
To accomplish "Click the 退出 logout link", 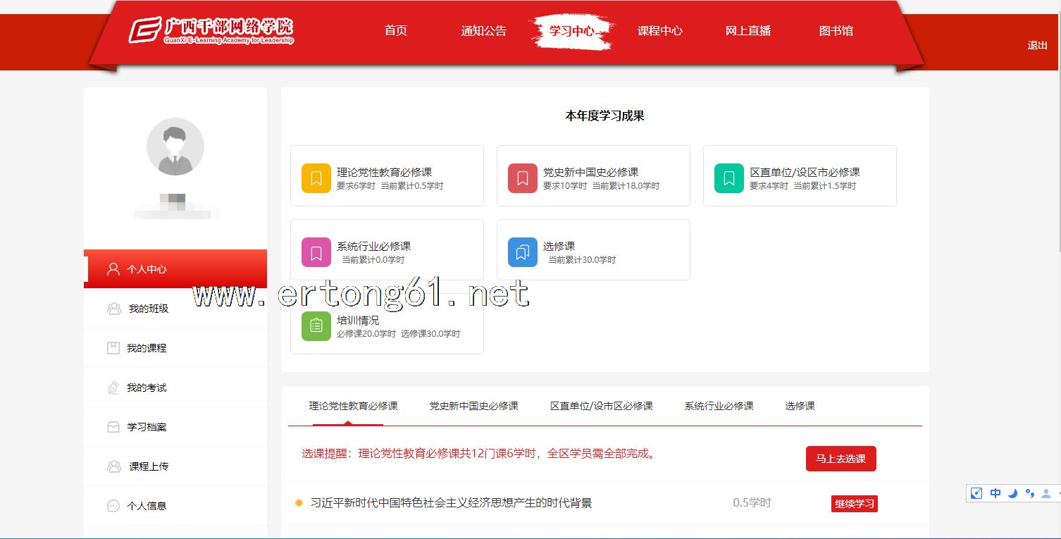I will (1037, 45).
